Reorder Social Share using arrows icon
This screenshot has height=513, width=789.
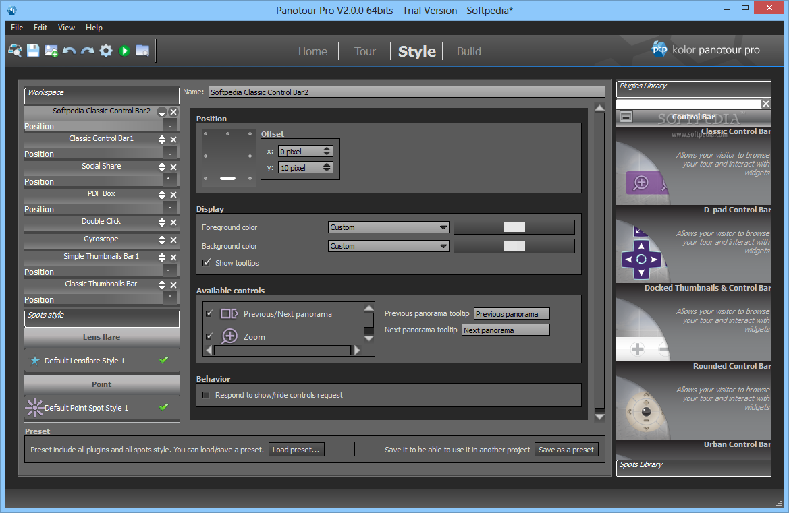pyautogui.click(x=161, y=167)
